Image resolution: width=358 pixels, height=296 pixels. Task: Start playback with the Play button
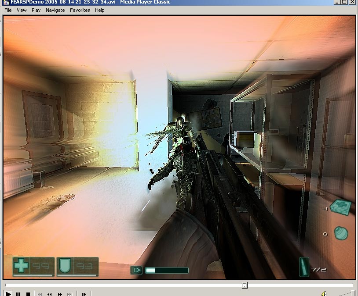[8, 294]
